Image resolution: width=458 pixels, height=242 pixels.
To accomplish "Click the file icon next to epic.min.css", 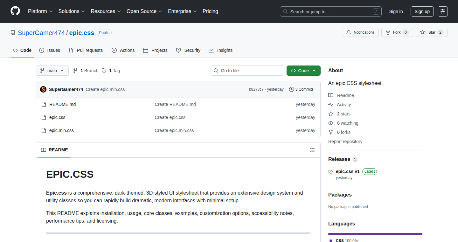I will [44, 130].
